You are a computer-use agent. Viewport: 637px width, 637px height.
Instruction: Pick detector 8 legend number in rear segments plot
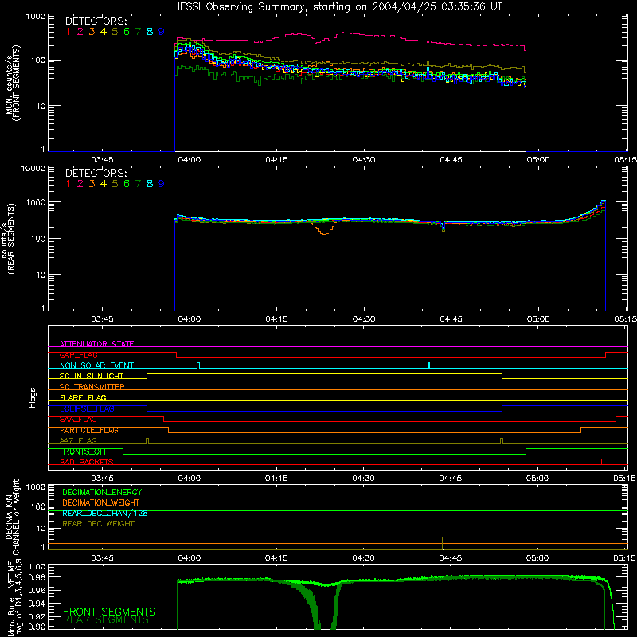(x=150, y=184)
